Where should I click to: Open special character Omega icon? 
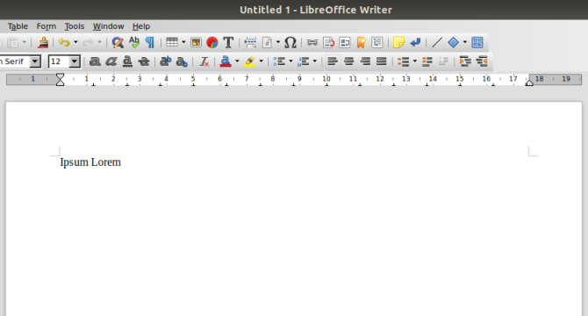point(290,42)
